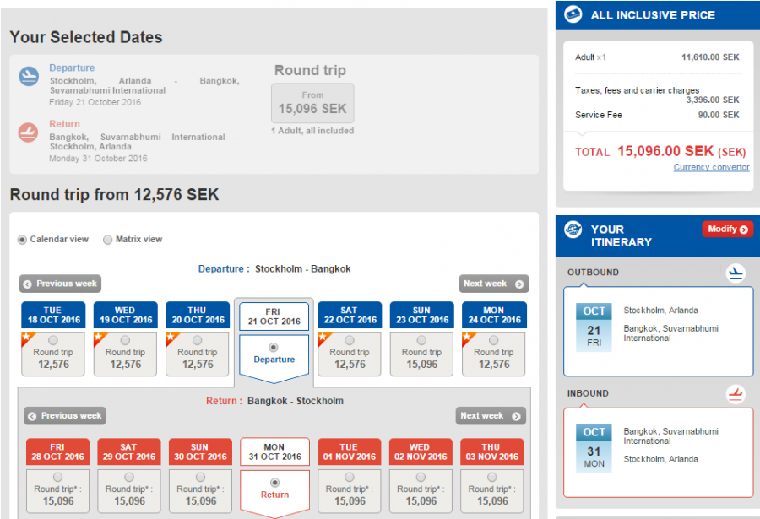Go to Next week for return
The height and width of the screenshot is (519, 760).
[491, 416]
